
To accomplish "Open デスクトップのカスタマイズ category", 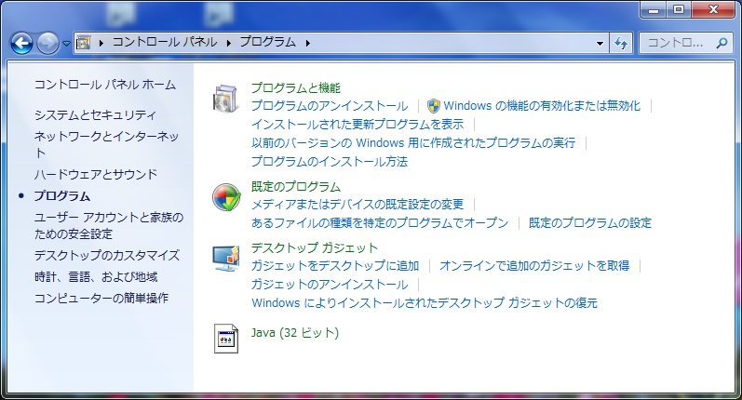I will (107, 255).
